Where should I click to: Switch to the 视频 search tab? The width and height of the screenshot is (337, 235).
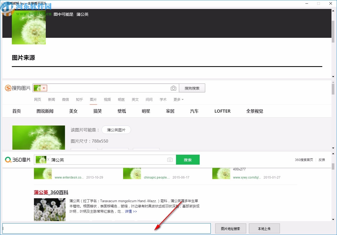pyautogui.click(x=107, y=100)
